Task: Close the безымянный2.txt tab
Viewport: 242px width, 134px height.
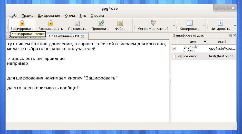Action: tap(83, 36)
